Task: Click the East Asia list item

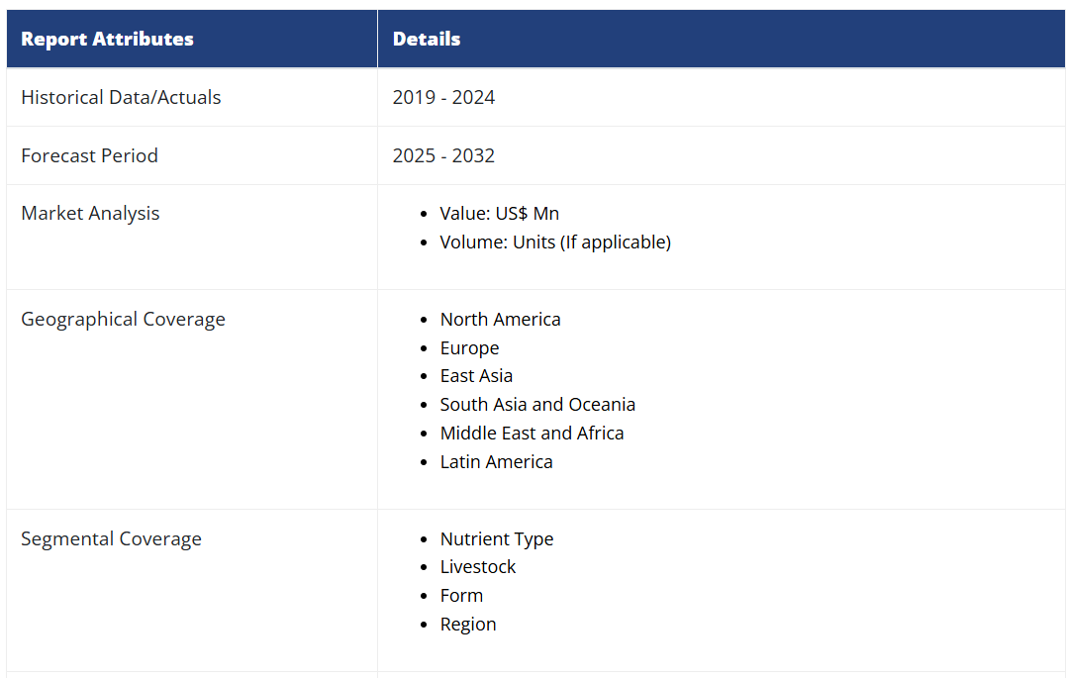Action: 476,375
